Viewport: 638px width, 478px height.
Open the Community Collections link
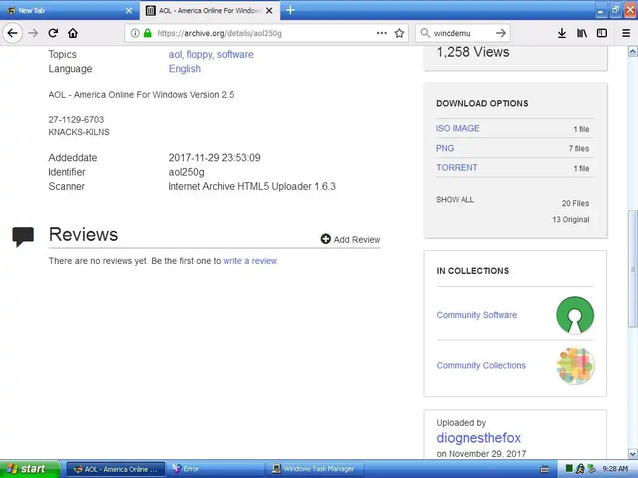click(481, 365)
